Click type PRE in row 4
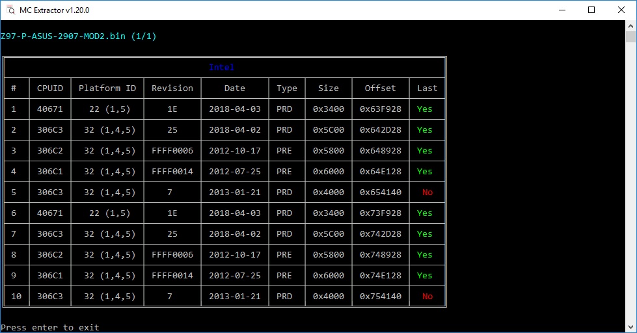Viewport: 637px width, 333px height. (x=284, y=171)
